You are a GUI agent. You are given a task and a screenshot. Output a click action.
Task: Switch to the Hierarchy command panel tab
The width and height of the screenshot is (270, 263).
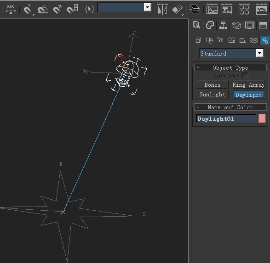point(223,25)
